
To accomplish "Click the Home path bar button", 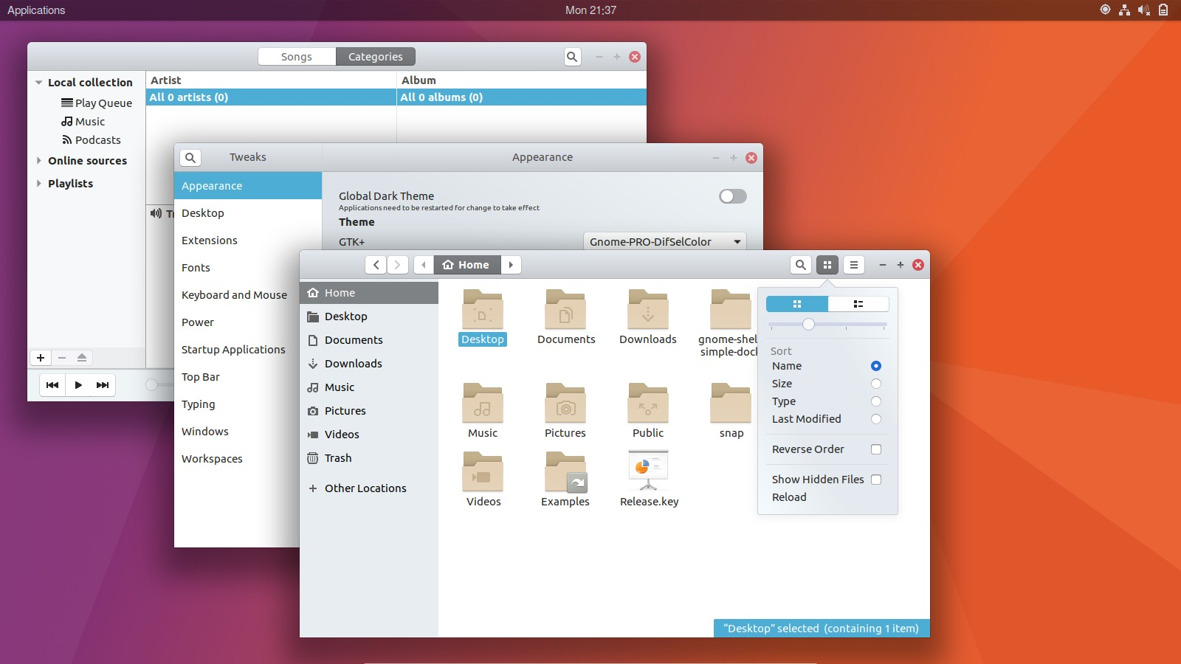I will [466, 265].
